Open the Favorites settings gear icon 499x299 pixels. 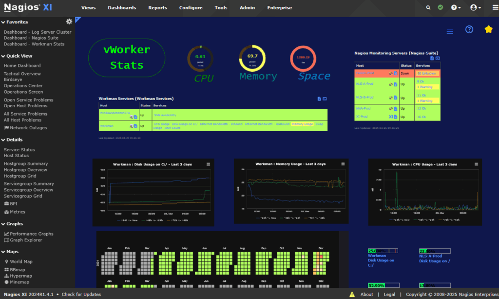point(69,21)
